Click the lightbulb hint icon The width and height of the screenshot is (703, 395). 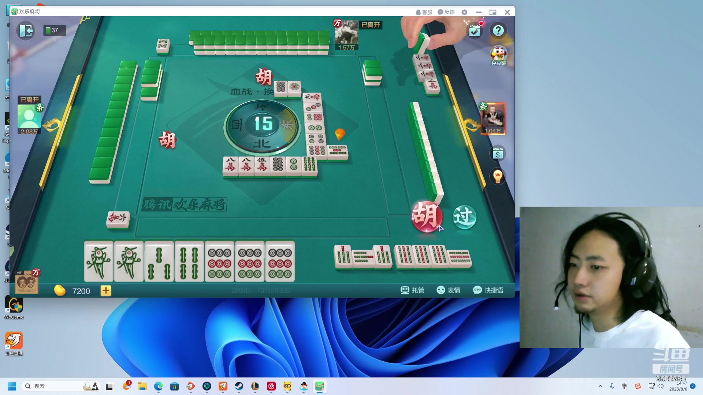click(x=498, y=177)
